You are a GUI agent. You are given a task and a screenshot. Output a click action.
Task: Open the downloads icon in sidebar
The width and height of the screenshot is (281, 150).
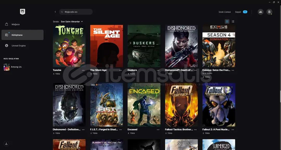coord(6,144)
